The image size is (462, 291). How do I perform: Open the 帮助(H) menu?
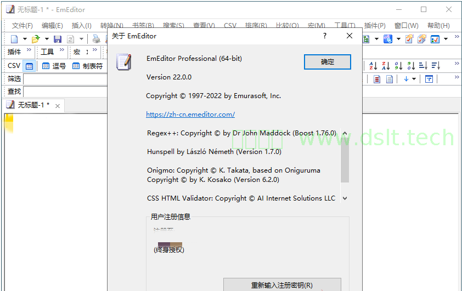click(x=439, y=26)
